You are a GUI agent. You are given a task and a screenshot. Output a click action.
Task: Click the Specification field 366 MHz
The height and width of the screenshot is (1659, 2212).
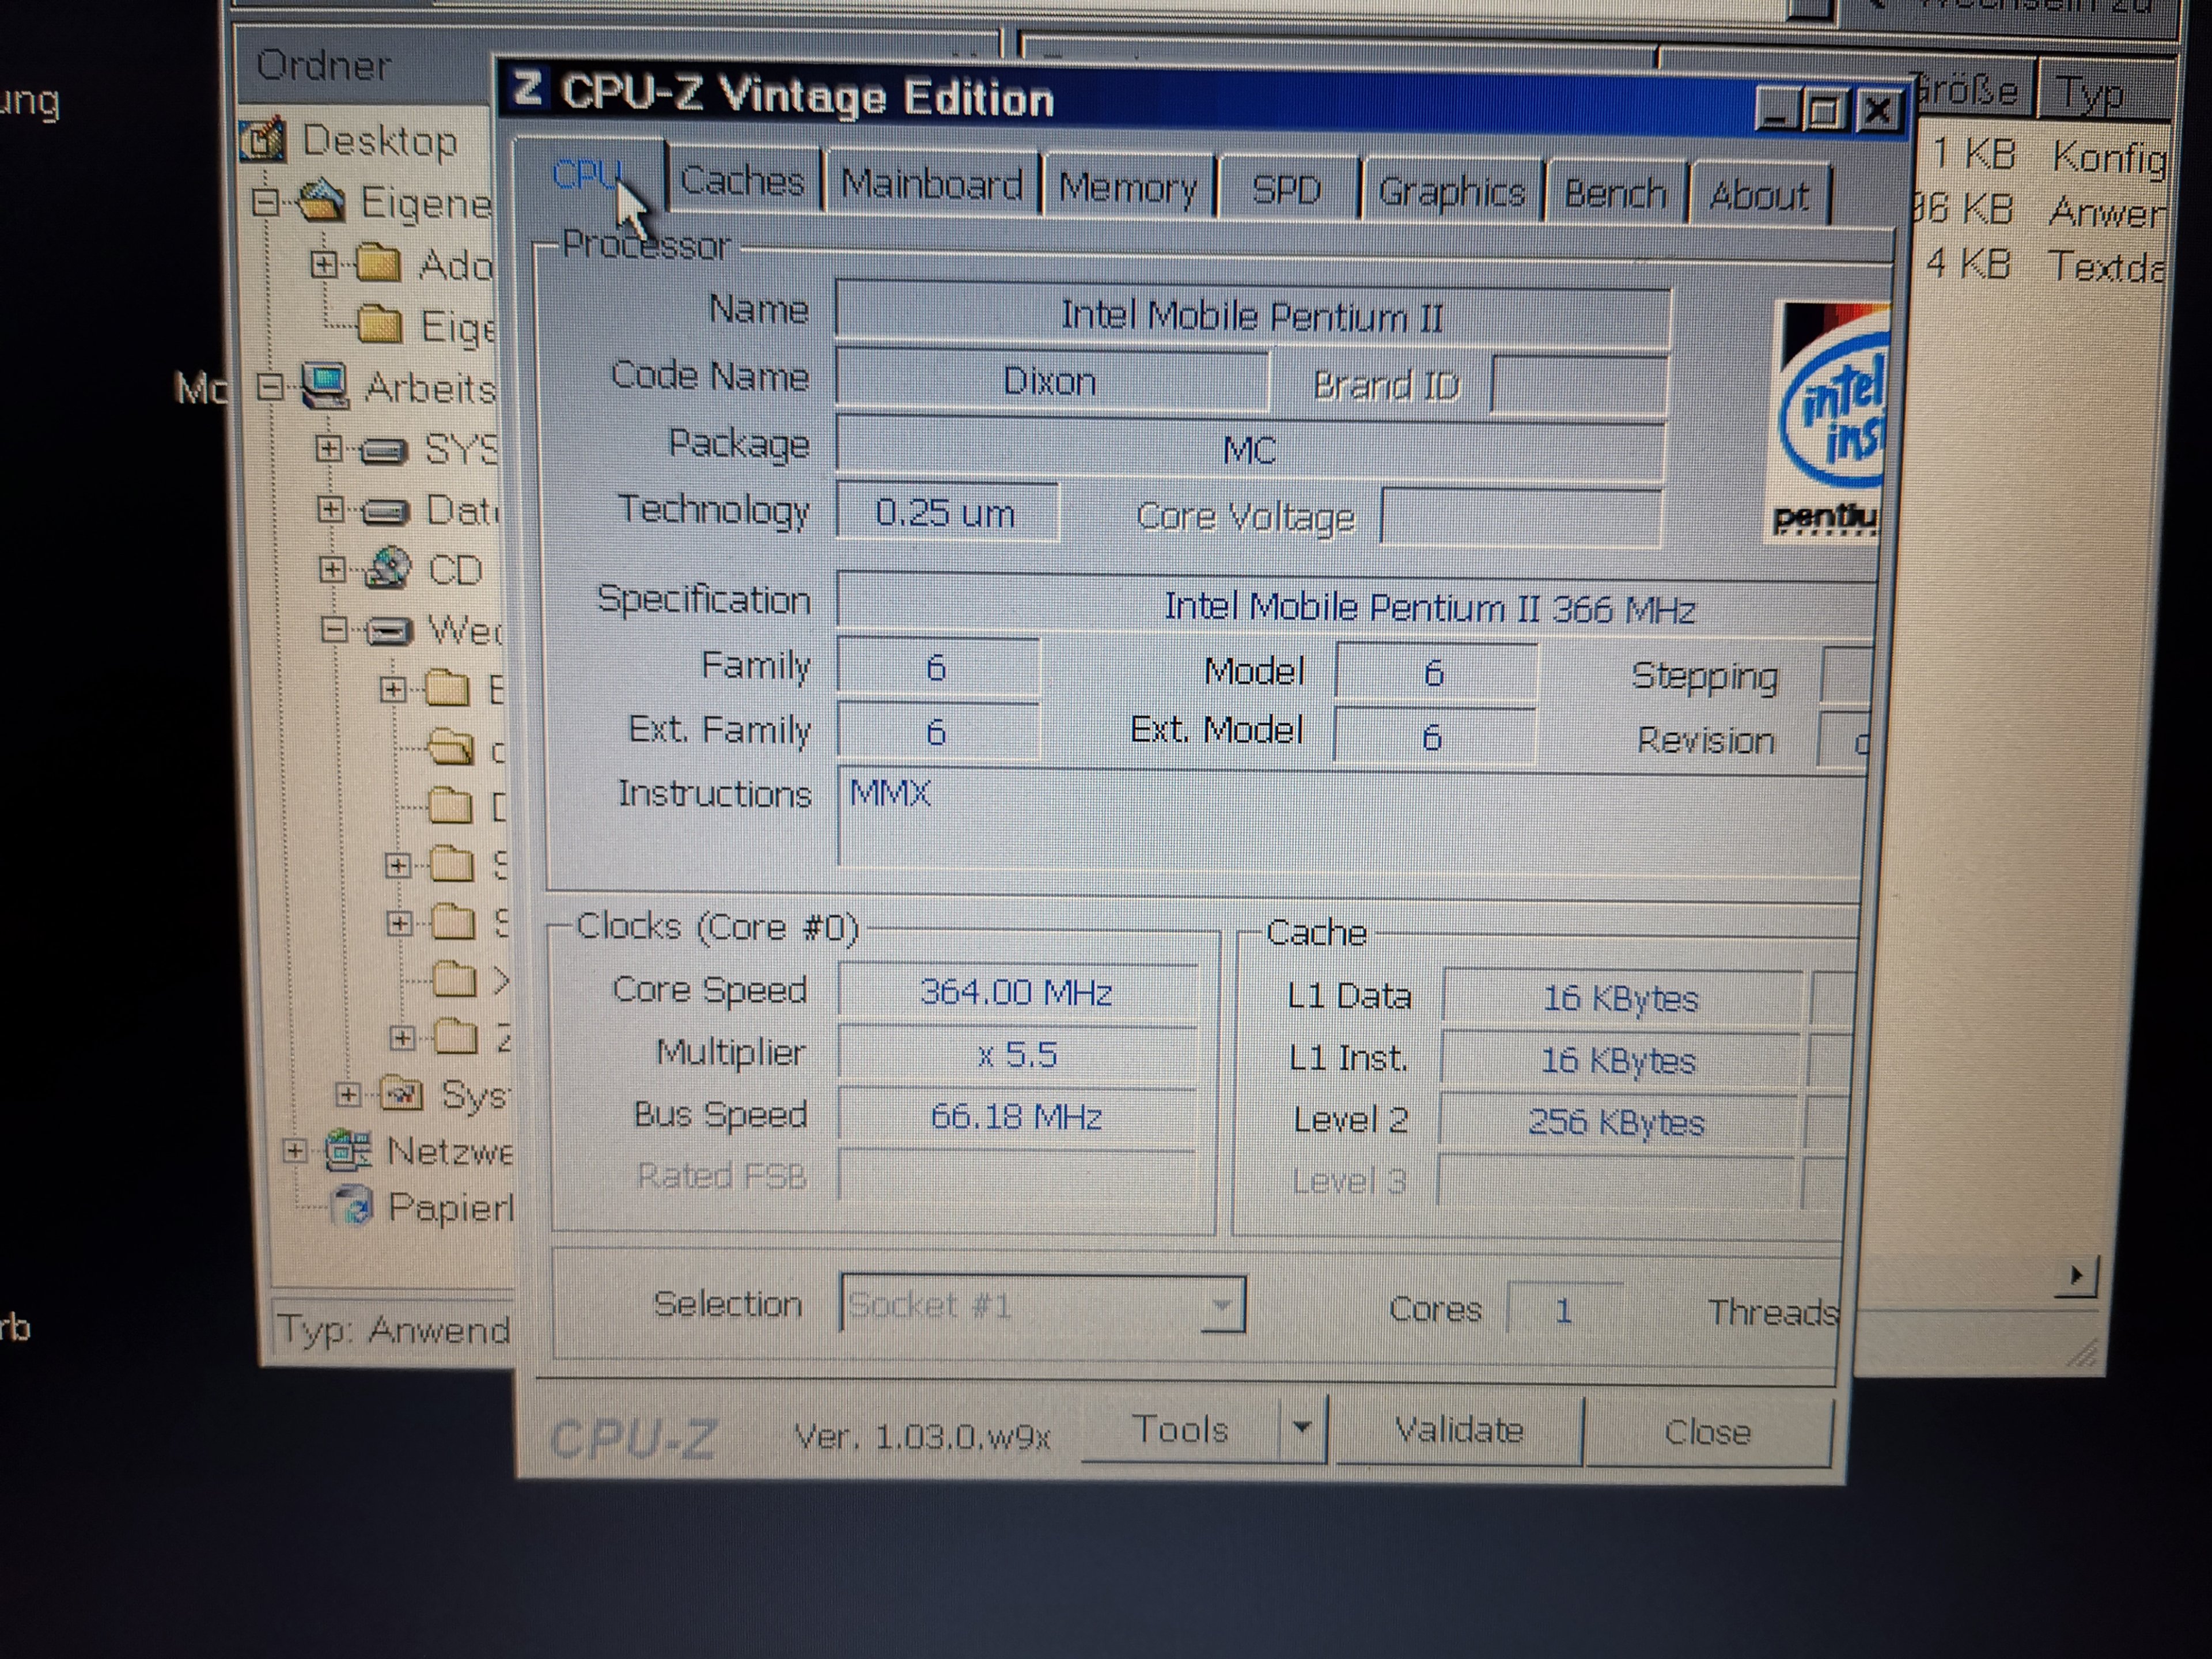pyautogui.click(x=1355, y=607)
